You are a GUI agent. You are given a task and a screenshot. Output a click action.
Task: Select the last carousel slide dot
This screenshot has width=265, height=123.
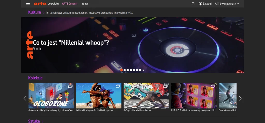[140, 70]
